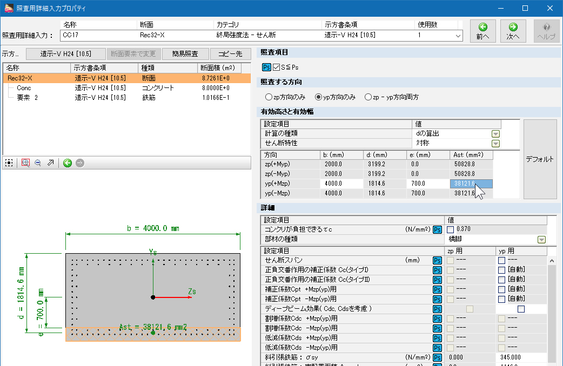The height and width of the screenshot is (366, 563).
Task: Toggle yp用 checkbox for Cc(タイプⅡ)
Action: (501, 280)
